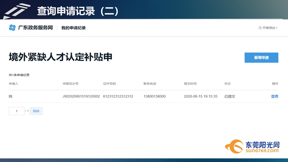This screenshot has width=288, height=162.
Task: Click the 提交时间 column header
Action: [x=190, y=84]
